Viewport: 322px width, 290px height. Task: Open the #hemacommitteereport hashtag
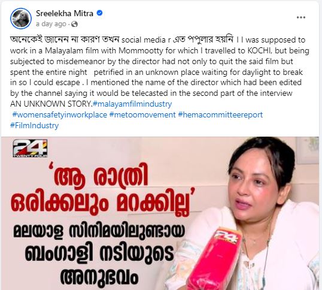[x=220, y=114]
